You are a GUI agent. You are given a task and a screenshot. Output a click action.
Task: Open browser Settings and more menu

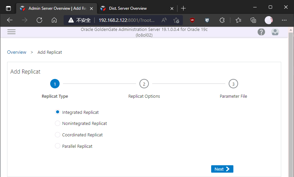coord(284,20)
